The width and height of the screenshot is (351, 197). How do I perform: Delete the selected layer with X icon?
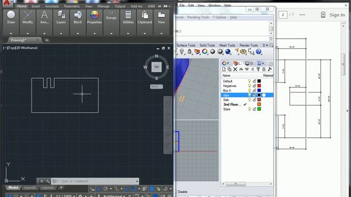click(235, 69)
